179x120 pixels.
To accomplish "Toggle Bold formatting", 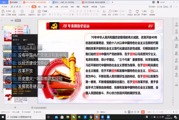I will coord(50,15).
